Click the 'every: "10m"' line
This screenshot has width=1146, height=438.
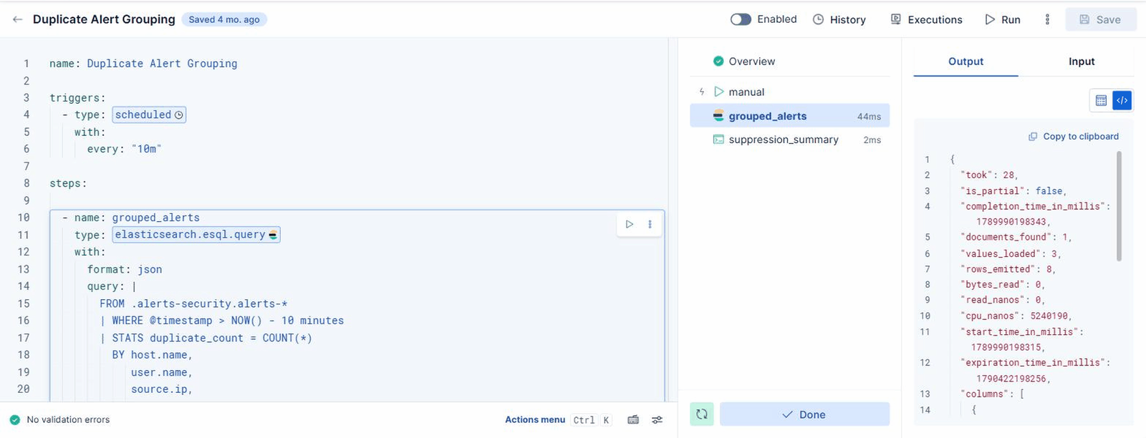click(x=124, y=149)
